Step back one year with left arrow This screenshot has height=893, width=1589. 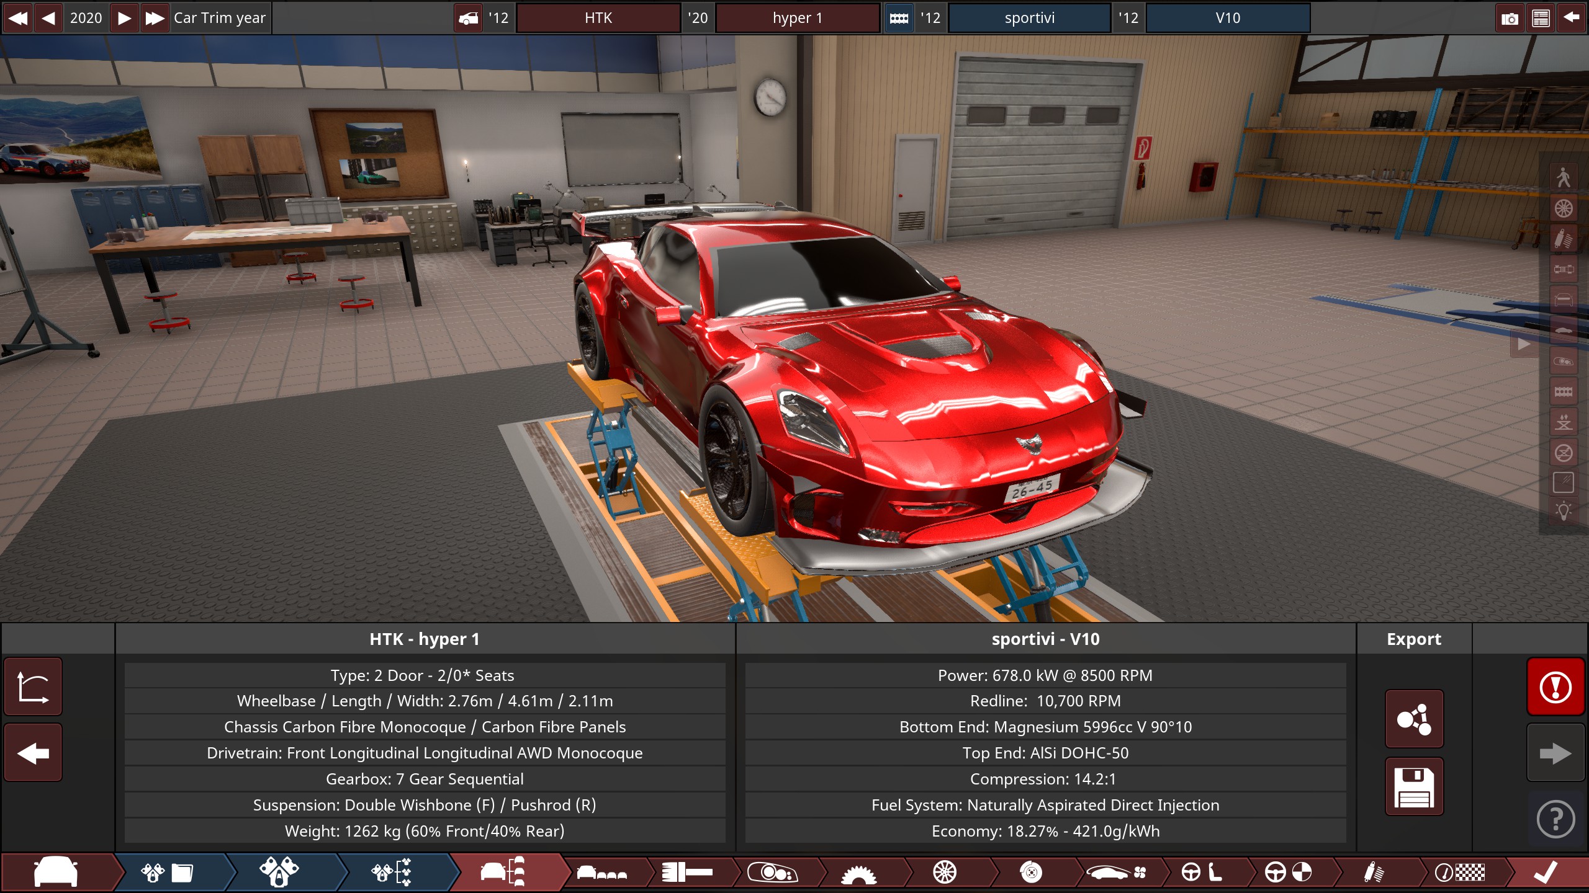(x=48, y=18)
